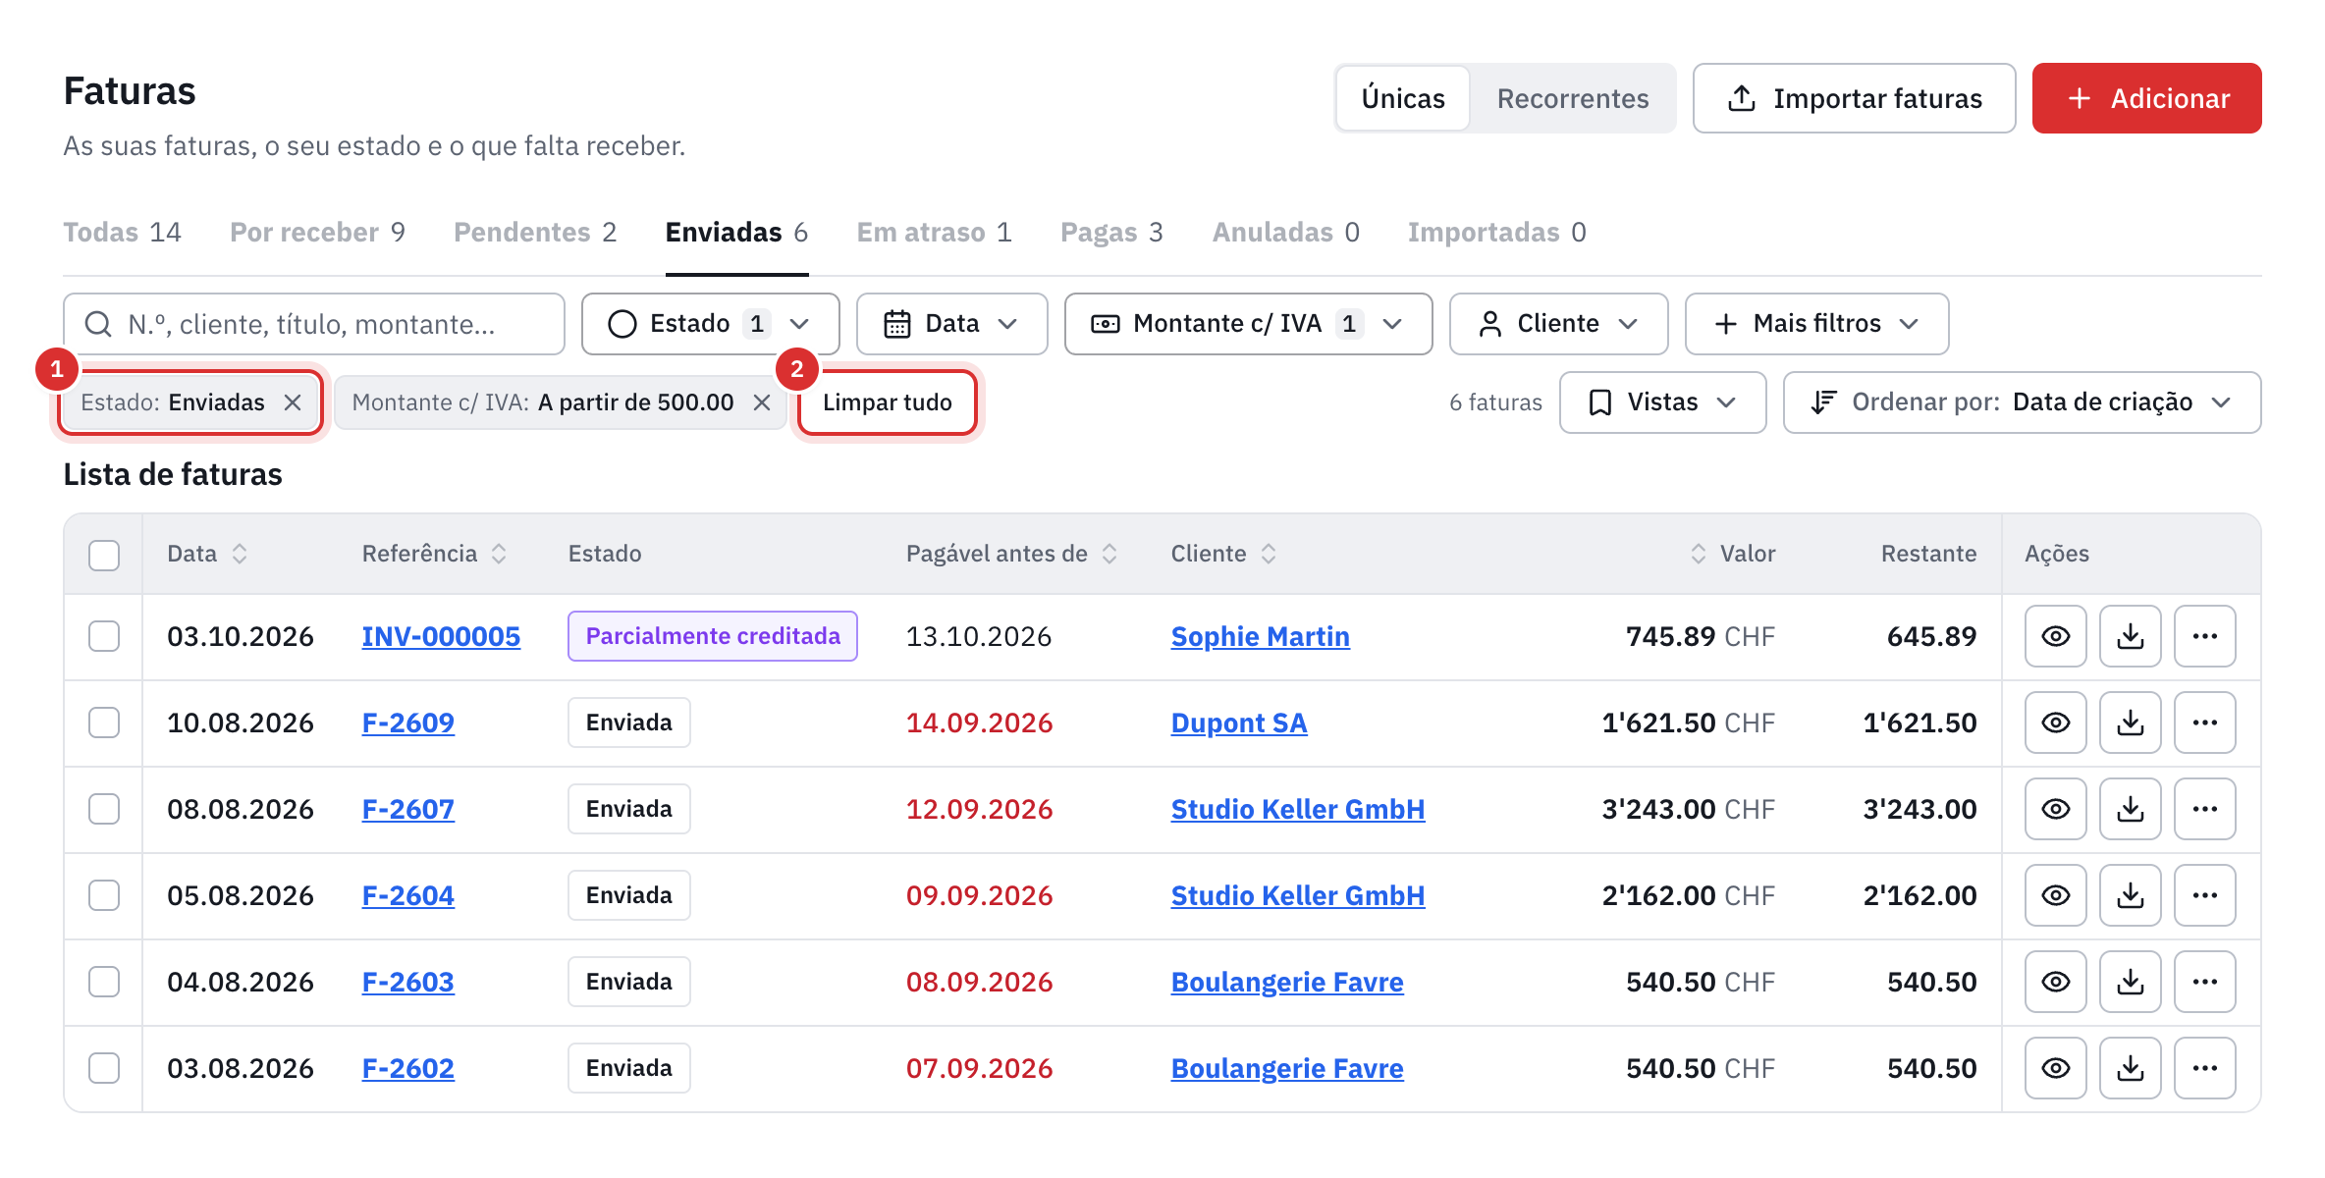Download invoice F-2603
2325x1178 pixels.
pos(2130,982)
